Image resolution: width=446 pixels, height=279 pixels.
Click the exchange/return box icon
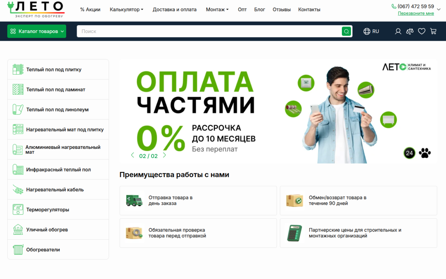295,201
